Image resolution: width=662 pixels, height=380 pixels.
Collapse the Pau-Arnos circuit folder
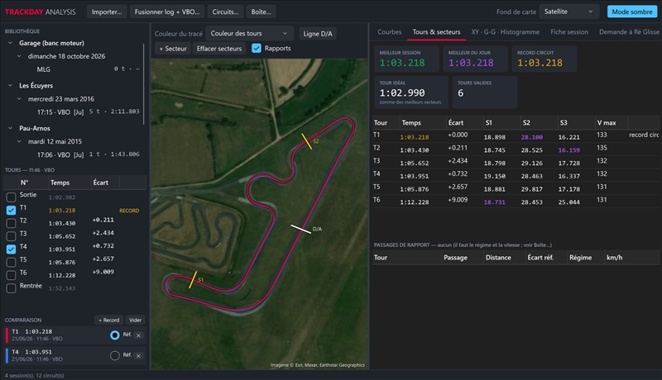click(x=10, y=128)
